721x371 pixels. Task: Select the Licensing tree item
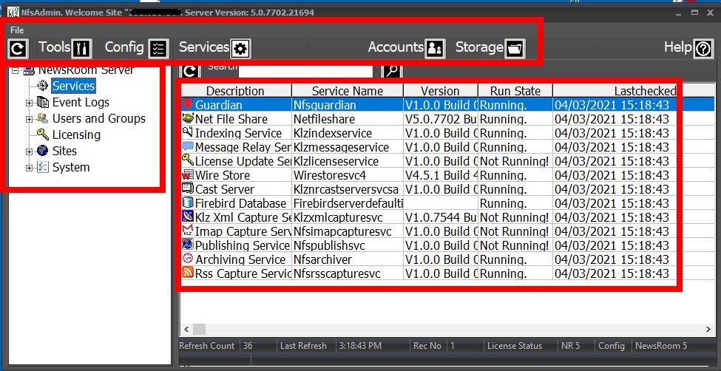coord(76,135)
